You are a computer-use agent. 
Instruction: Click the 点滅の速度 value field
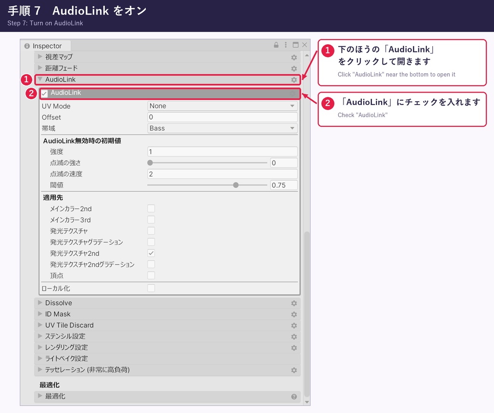pyautogui.click(x=222, y=174)
